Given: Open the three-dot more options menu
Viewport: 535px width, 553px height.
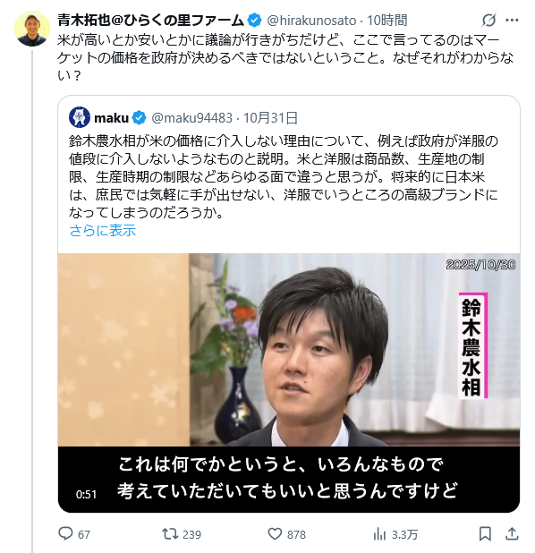Looking at the screenshot, I should coord(512,20).
